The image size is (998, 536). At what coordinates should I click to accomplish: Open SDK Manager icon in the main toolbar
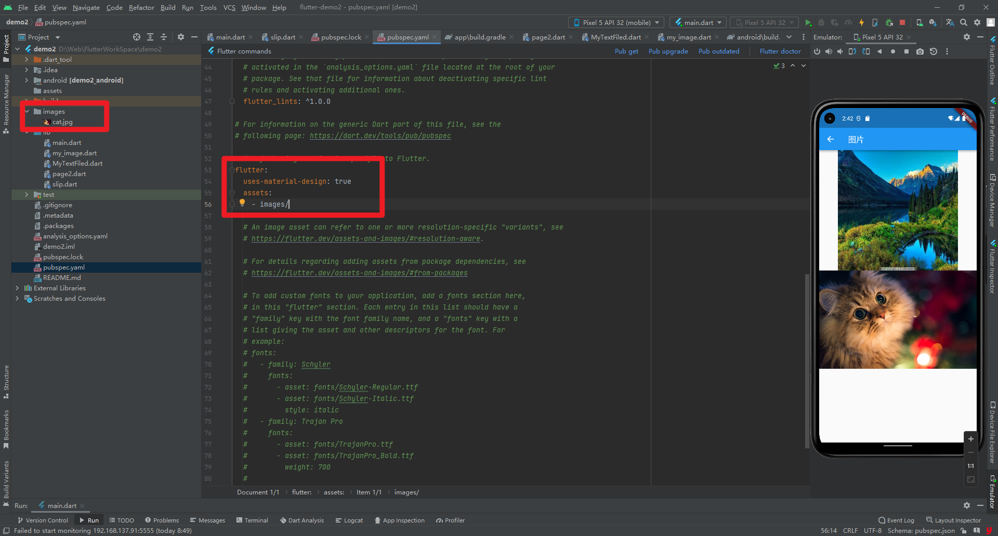(x=933, y=22)
